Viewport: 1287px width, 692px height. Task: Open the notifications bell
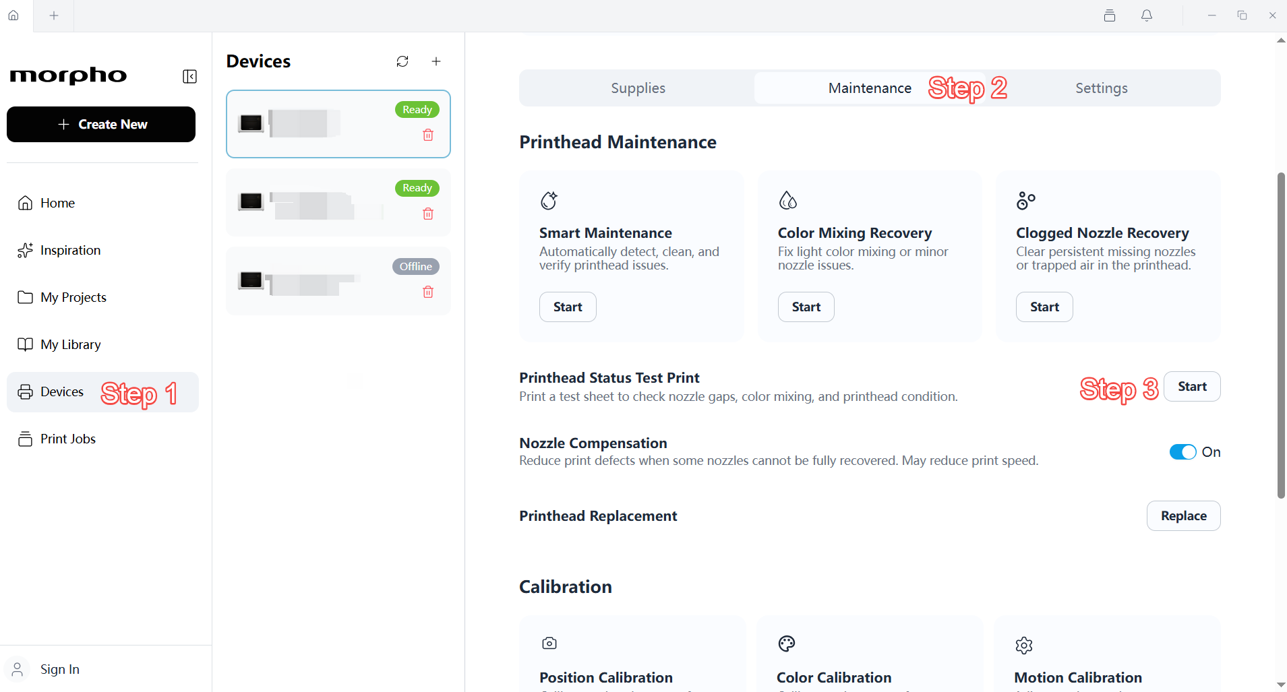click(1147, 15)
